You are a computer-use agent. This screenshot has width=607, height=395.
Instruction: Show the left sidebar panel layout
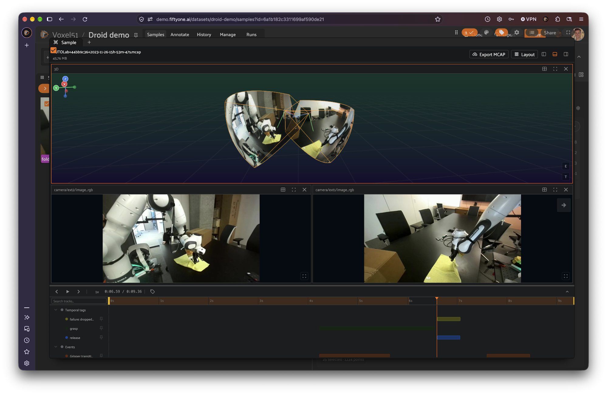click(x=544, y=54)
